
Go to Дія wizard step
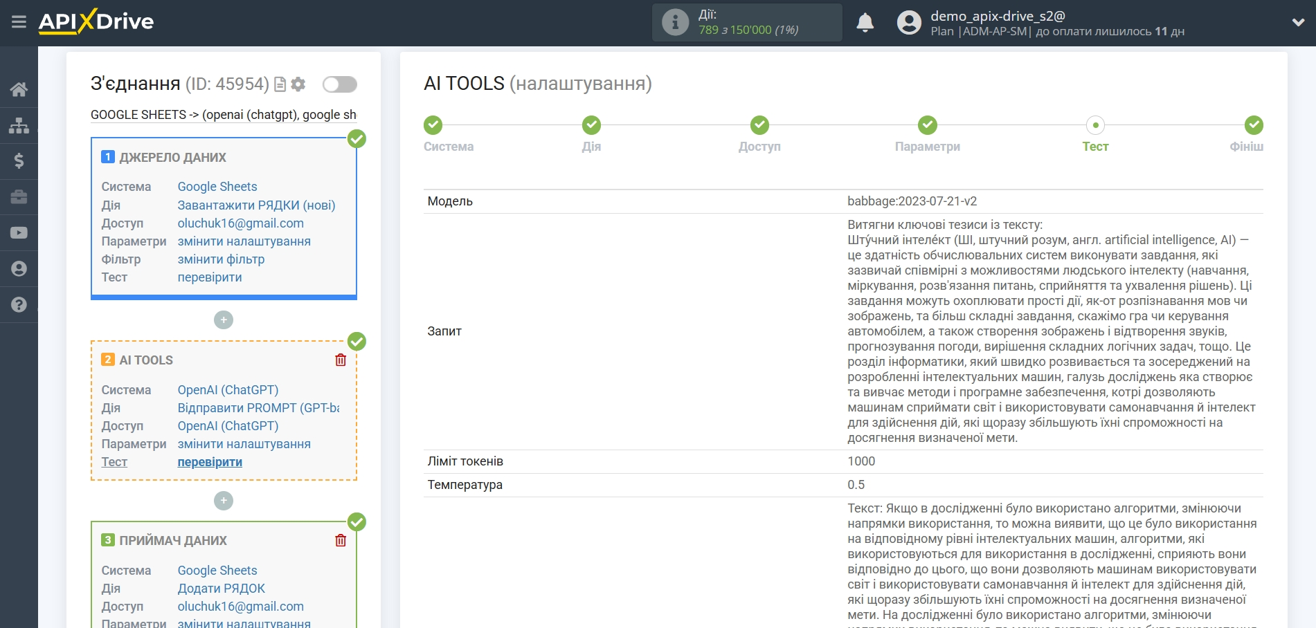pyautogui.click(x=591, y=125)
